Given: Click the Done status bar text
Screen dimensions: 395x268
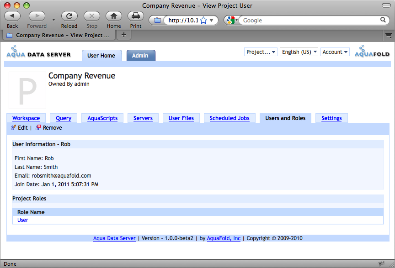Looking at the screenshot, I should [10, 264].
